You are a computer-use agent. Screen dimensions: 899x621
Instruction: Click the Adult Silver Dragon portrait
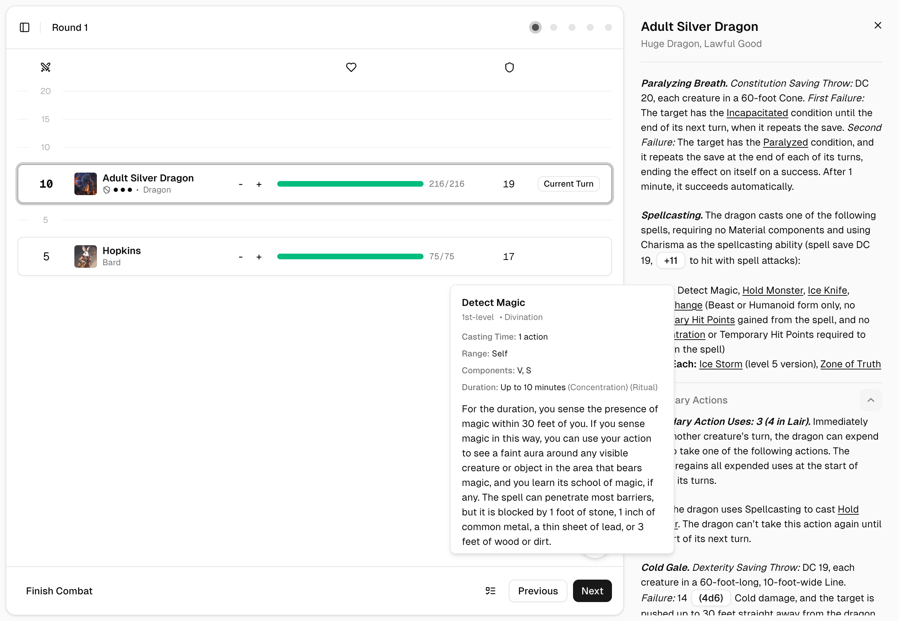click(x=85, y=183)
